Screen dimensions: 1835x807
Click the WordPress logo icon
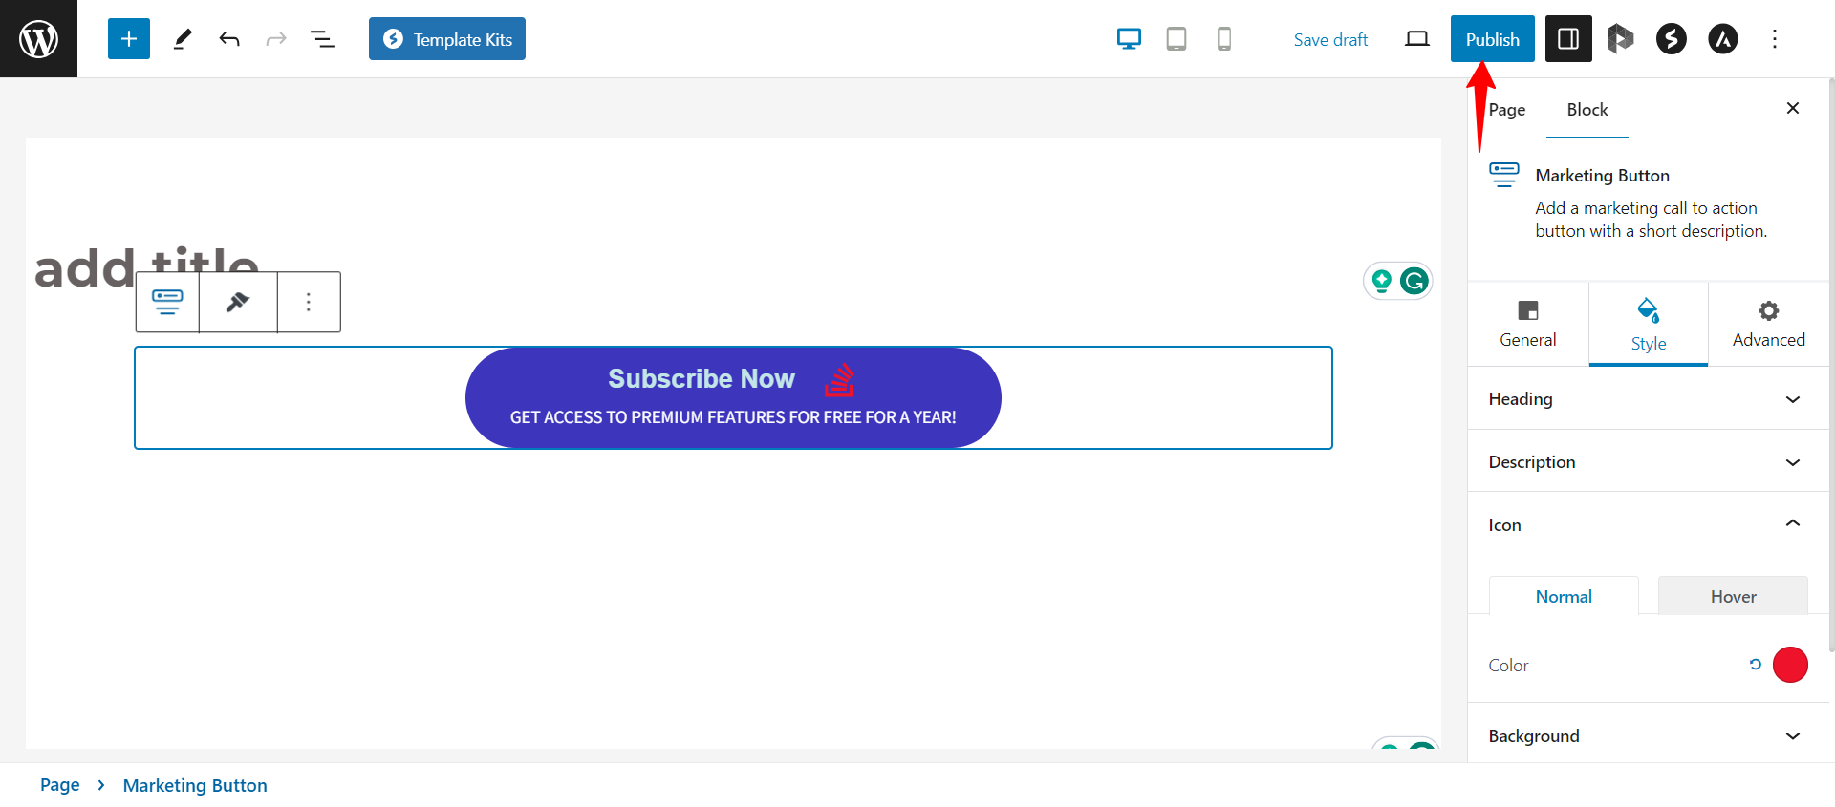click(38, 39)
